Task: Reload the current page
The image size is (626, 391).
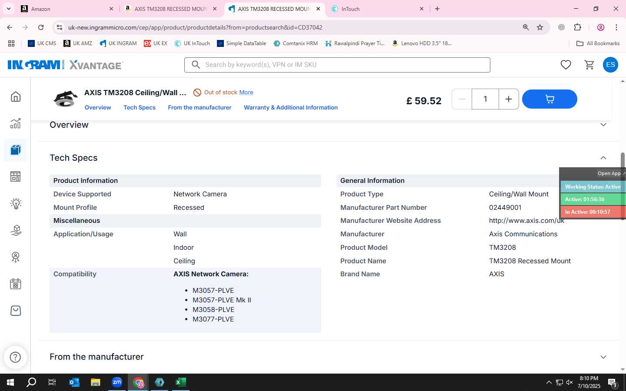Action: coord(41,27)
